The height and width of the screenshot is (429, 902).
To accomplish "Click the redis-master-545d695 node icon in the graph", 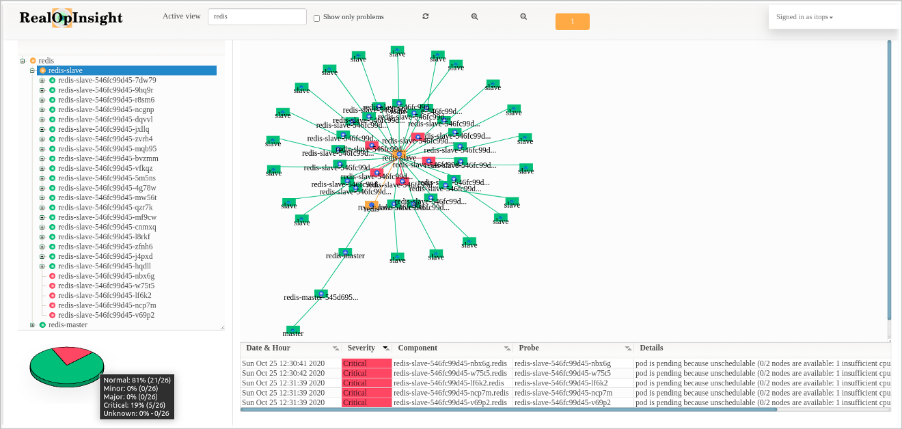I will click(x=321, y=294).
